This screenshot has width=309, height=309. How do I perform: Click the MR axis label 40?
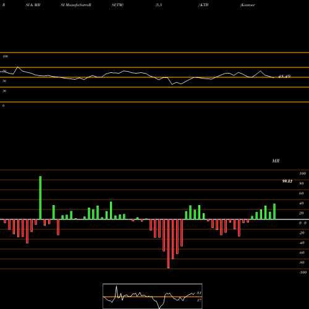point(301,203)
